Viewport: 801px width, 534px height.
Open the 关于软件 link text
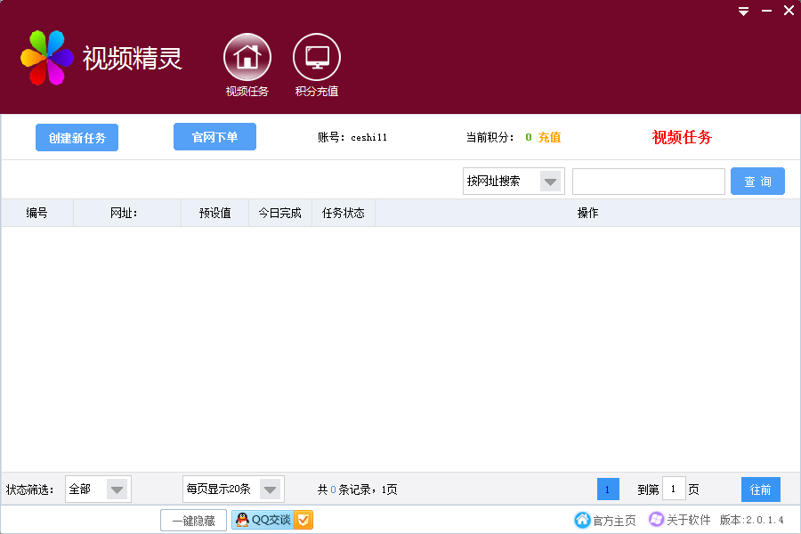click(688, 520)
